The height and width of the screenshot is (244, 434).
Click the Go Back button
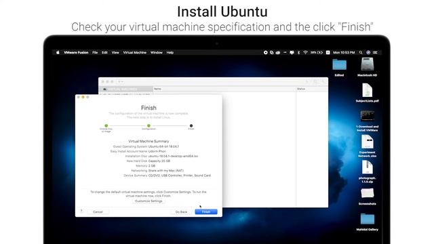click(181, 211)
